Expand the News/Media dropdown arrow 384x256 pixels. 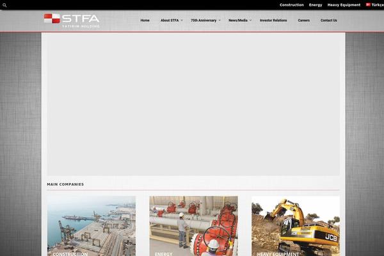pyautogui.click(x=250, y=20)
